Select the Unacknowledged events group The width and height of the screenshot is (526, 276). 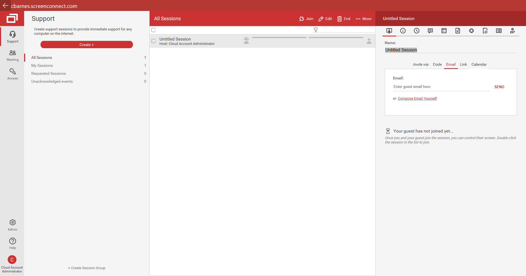(87, 81)
